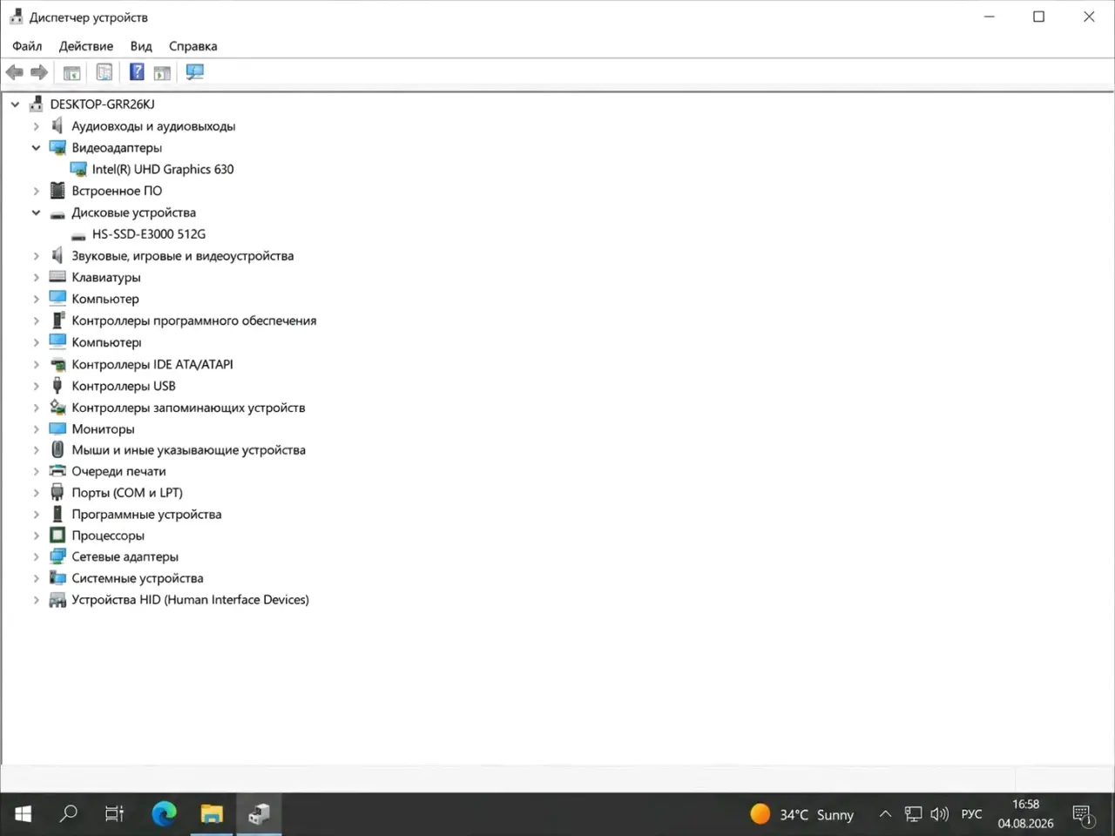
Task: Collapse the DESKTOP-GRR26KJ root node arrow
Action: point(15,104)
